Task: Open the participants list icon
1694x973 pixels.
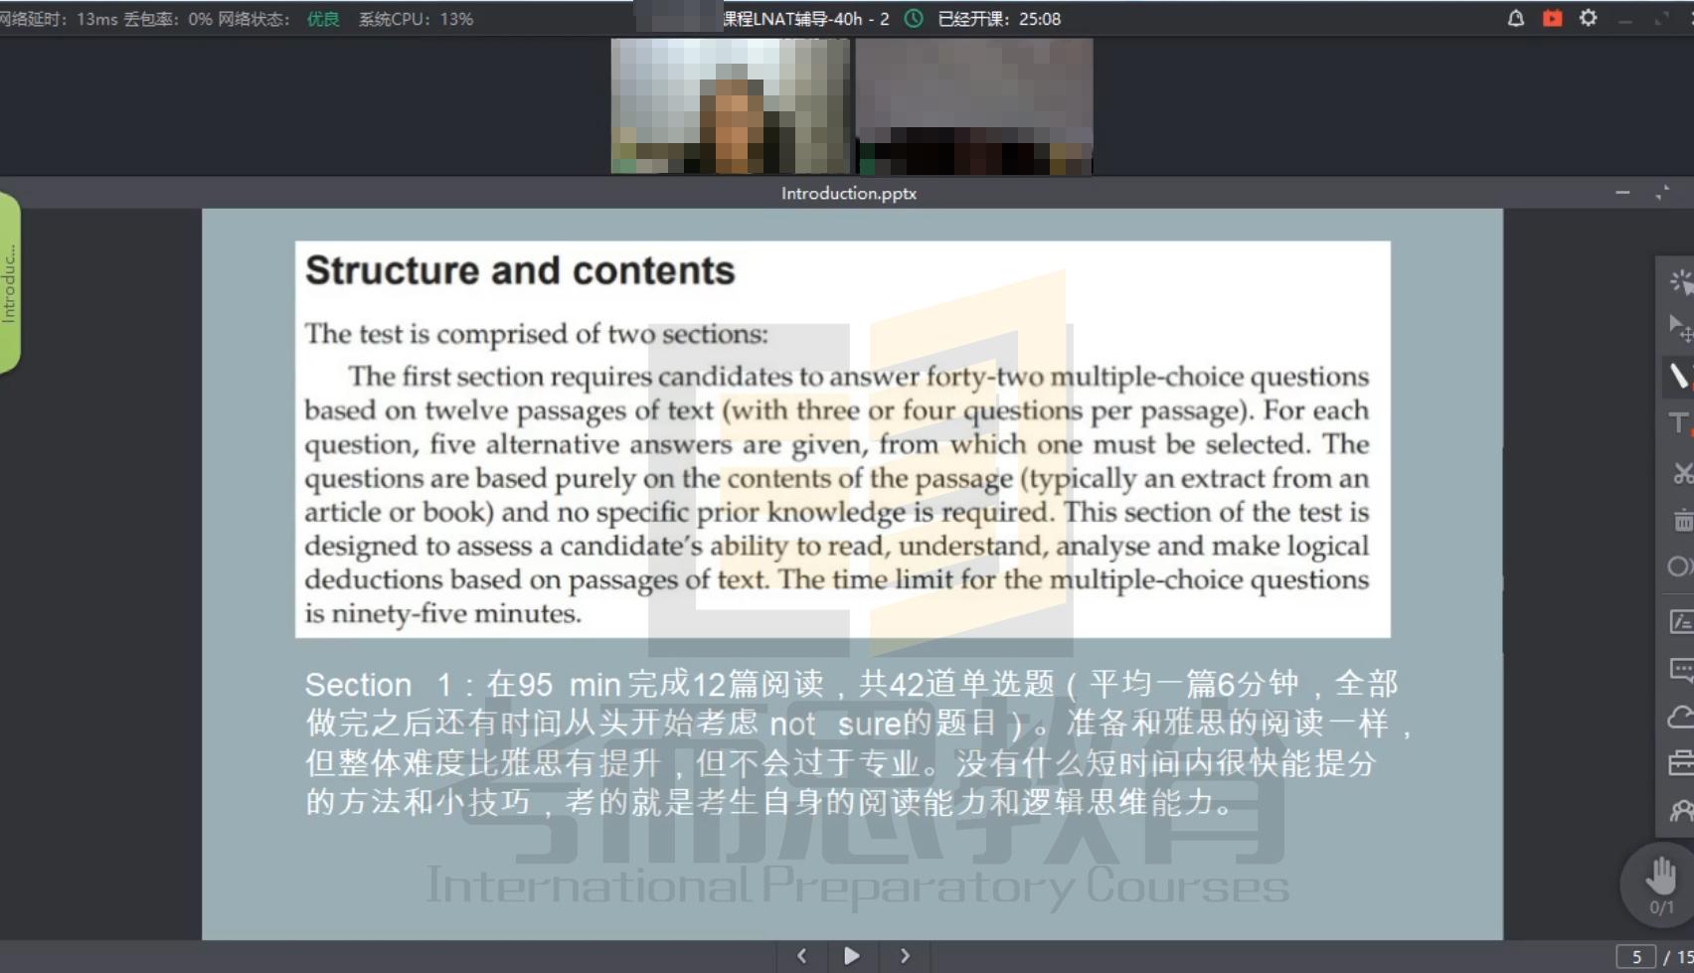Action: [1680, 811]
